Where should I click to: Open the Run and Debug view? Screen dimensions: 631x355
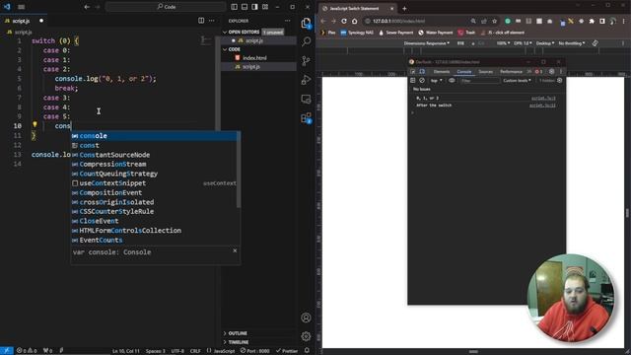click(x=306, y=80)
